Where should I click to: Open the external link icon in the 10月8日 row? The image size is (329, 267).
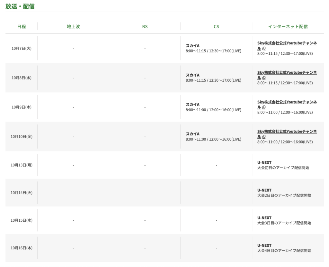point(264,78)
